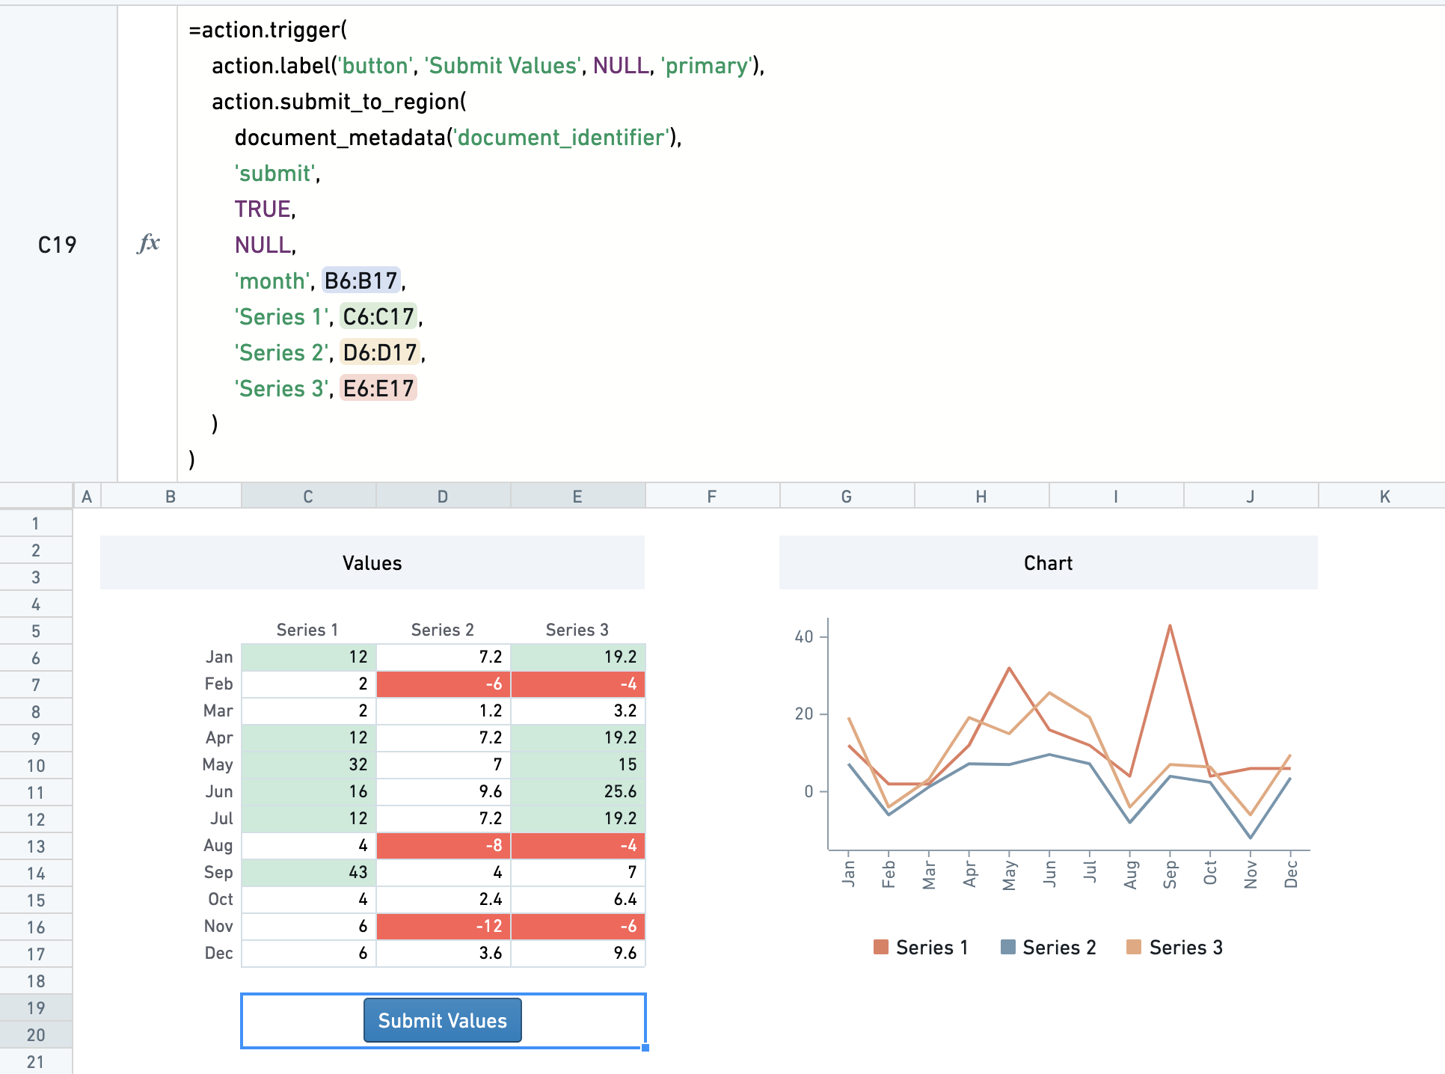Select column E header
1445x1074 pixels.
click(577, 497)
